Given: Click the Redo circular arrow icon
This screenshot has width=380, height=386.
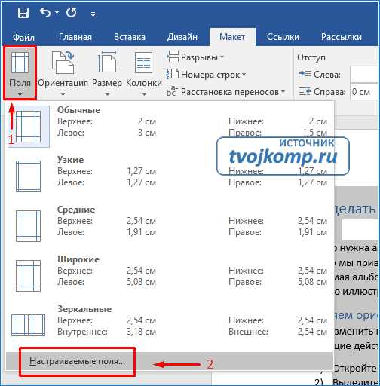Looking at the screenshot, I should click(72, 12).
